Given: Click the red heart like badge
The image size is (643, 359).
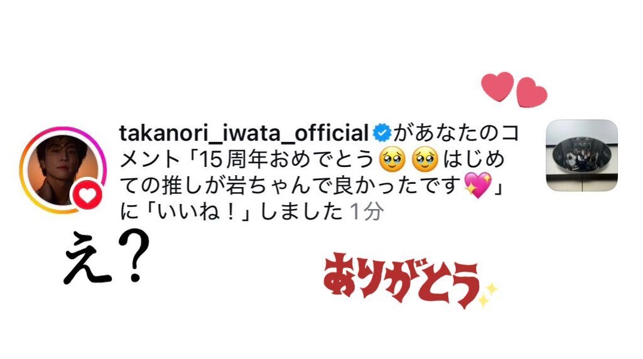Looking at the screenshot, I should click(x=87, y=195).
